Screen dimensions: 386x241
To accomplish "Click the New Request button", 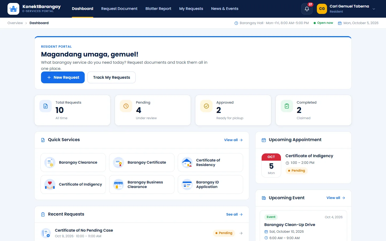I will click(x=63, y=77).
